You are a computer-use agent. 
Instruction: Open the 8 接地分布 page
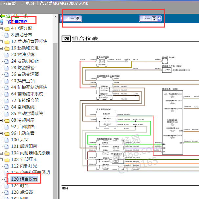(x=21, y=35)
